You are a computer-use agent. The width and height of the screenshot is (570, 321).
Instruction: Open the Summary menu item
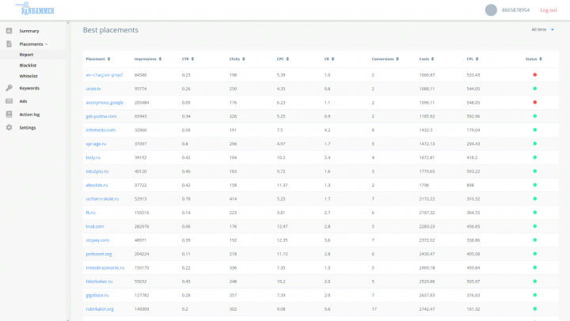[x=29, y=31]
